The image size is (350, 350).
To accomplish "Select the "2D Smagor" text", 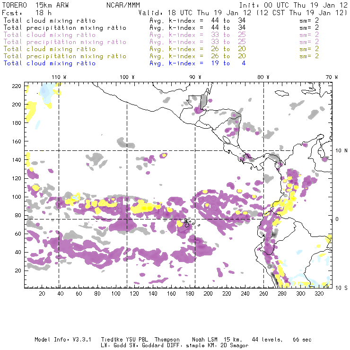I will point(235,346).
